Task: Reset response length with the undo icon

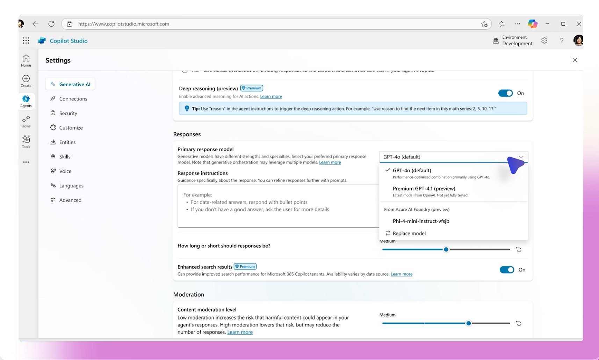Action: point(519,250)
